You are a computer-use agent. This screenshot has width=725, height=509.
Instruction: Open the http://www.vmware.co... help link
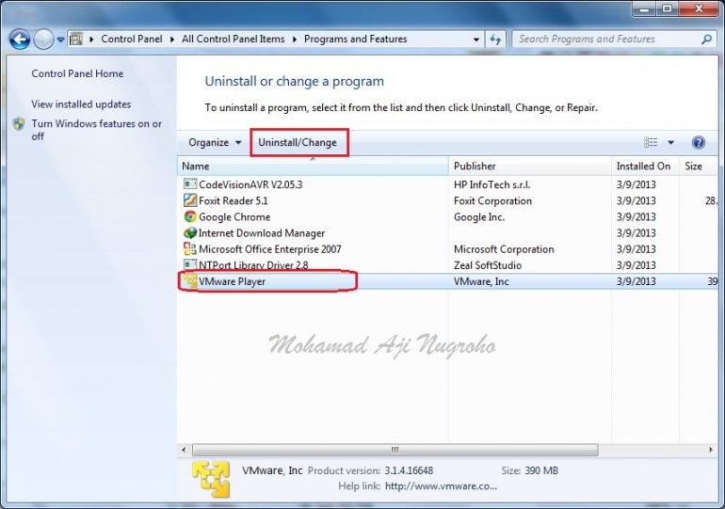pos(441,485)
